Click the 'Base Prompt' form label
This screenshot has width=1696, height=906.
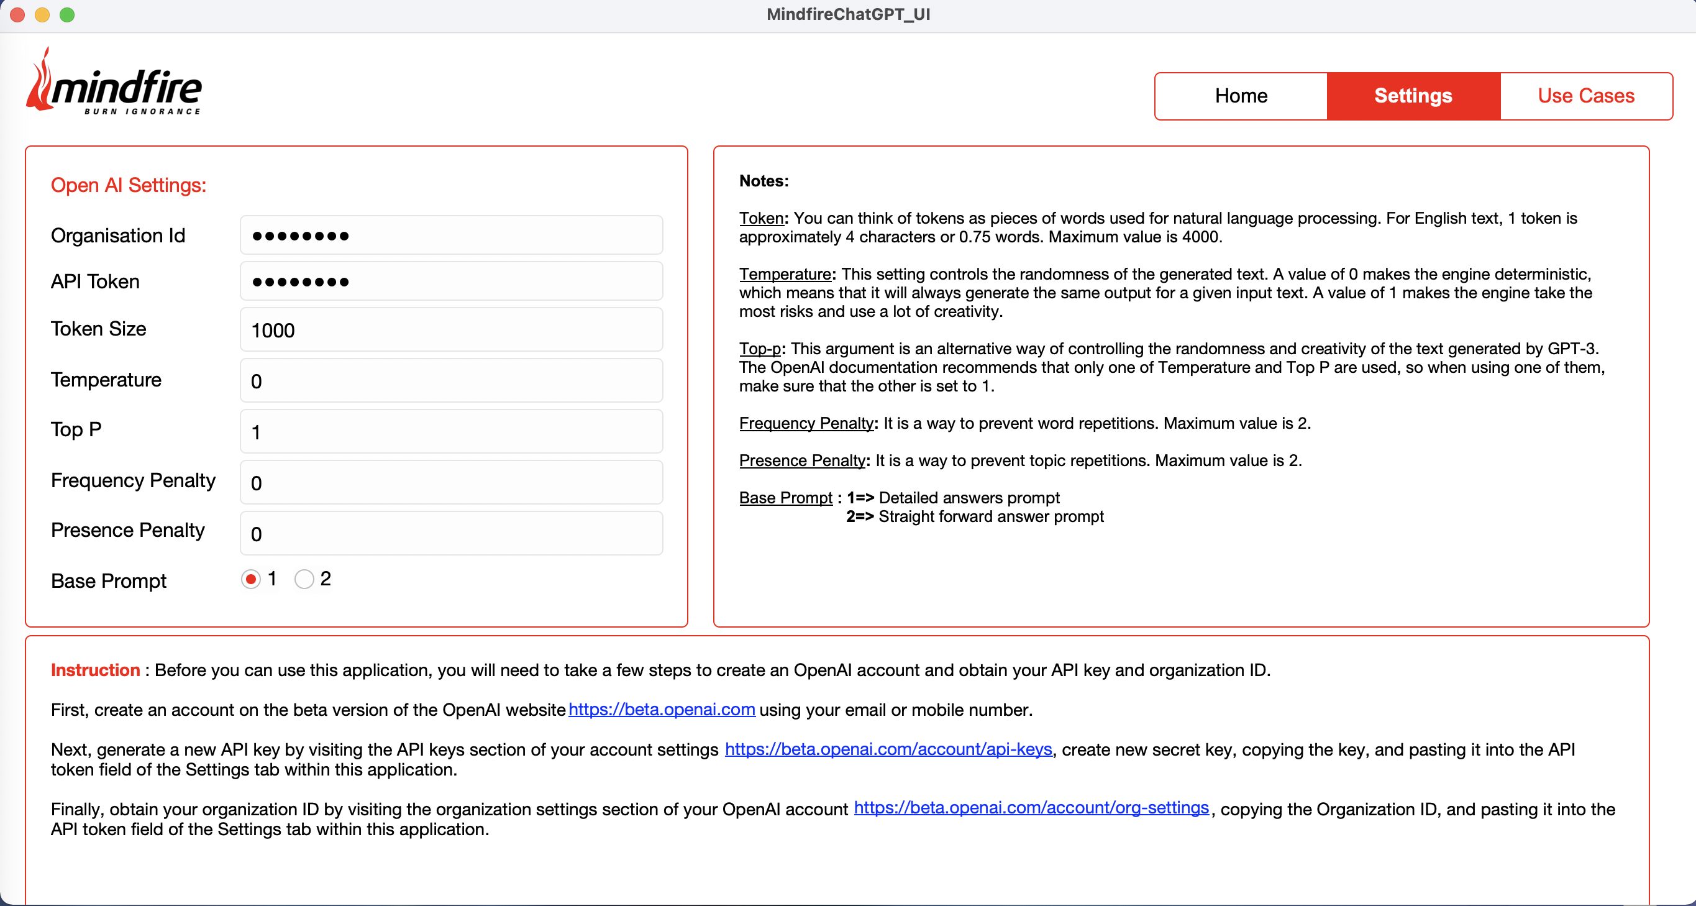(x=109, y=582)
